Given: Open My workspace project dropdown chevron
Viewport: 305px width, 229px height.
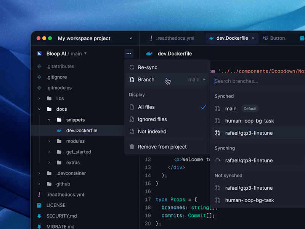Looking at the screenshot, I should [131, 39].
